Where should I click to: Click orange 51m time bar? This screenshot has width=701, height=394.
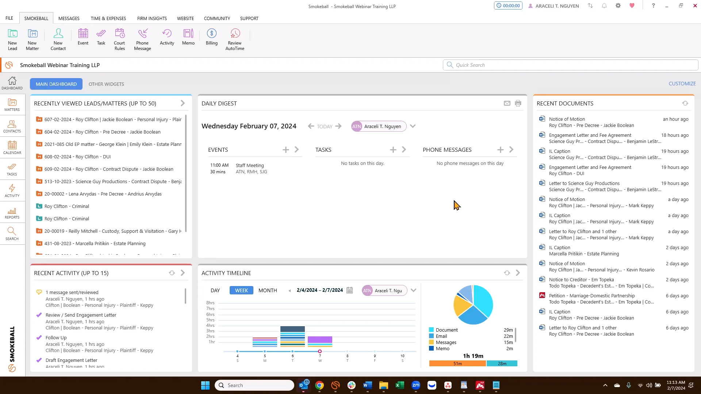(457, 363)
